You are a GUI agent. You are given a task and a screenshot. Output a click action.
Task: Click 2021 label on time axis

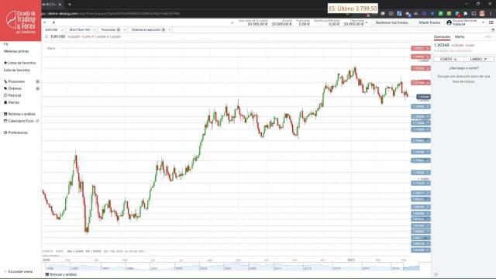351,260
